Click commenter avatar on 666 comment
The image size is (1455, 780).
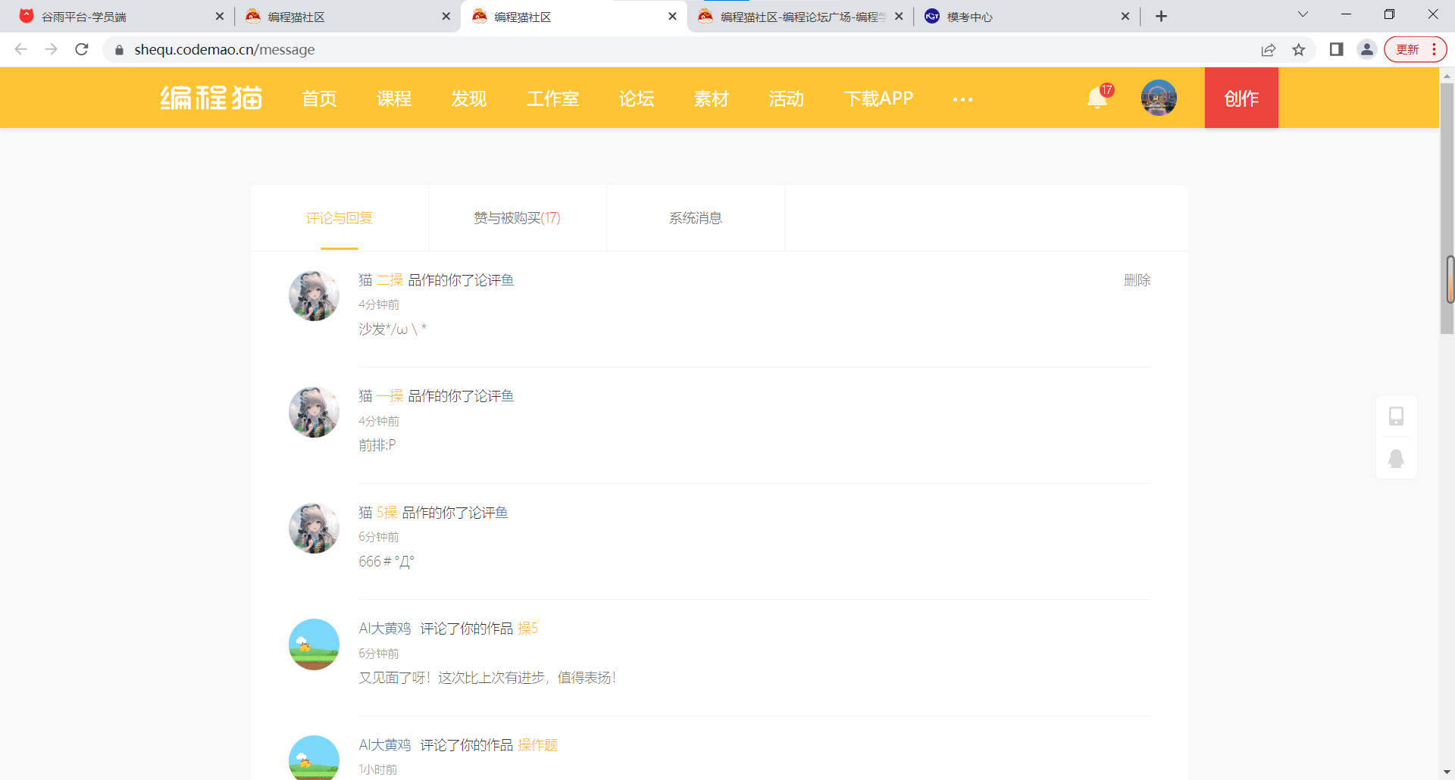click(314, 529)
